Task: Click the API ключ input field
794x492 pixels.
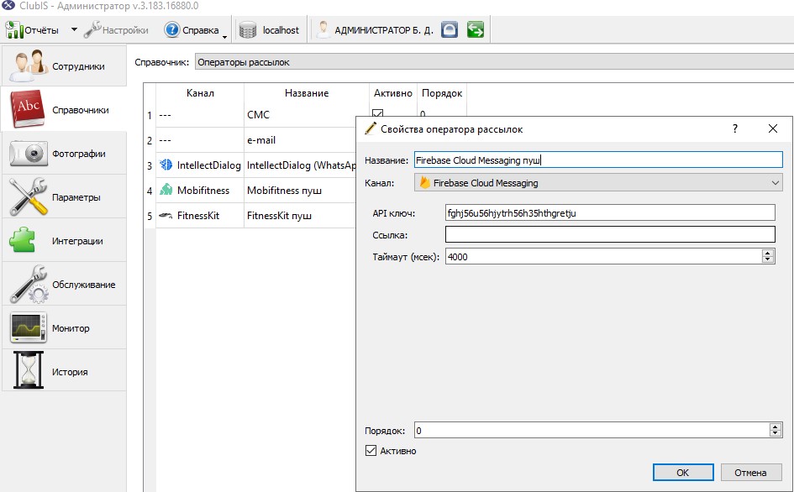Action: [610, 212]
